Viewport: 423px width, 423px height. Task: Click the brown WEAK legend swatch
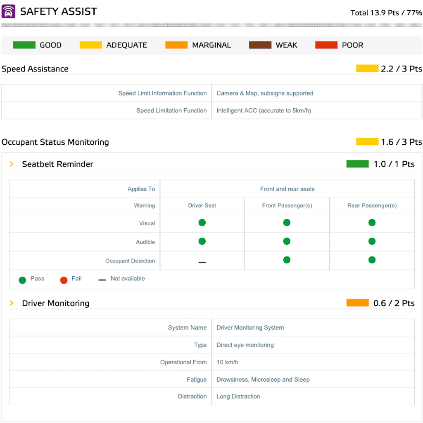coord(260,45)
